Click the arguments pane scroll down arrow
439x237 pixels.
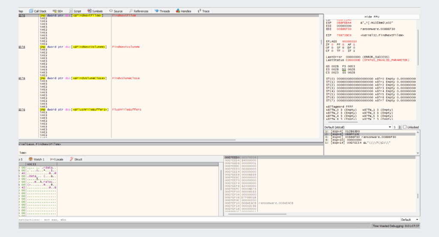(x=418, y=153)
